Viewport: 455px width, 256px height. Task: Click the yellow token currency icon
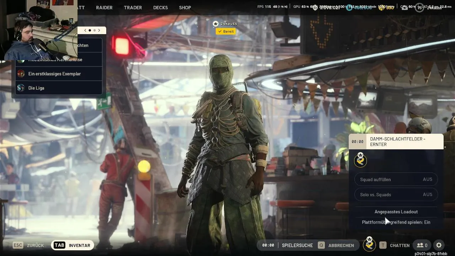[381, 7]
